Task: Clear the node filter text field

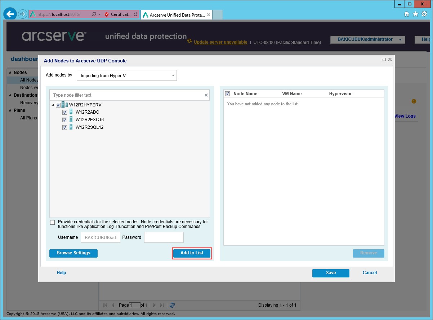Action: pos(206,95)
